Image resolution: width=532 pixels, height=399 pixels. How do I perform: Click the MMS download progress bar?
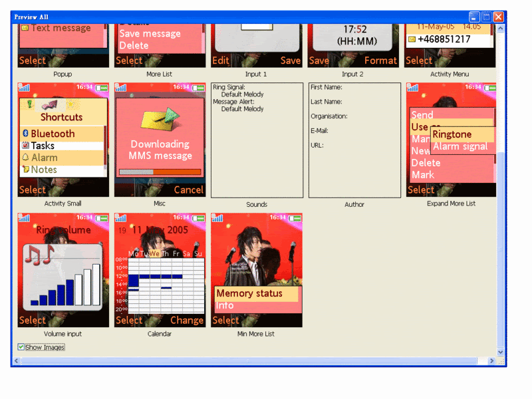pyautogui.click(x=160, y=172)
